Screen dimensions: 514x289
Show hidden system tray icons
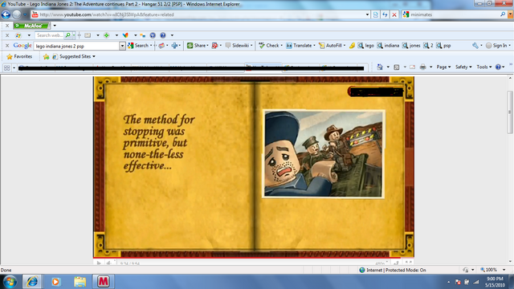(448, 282)
